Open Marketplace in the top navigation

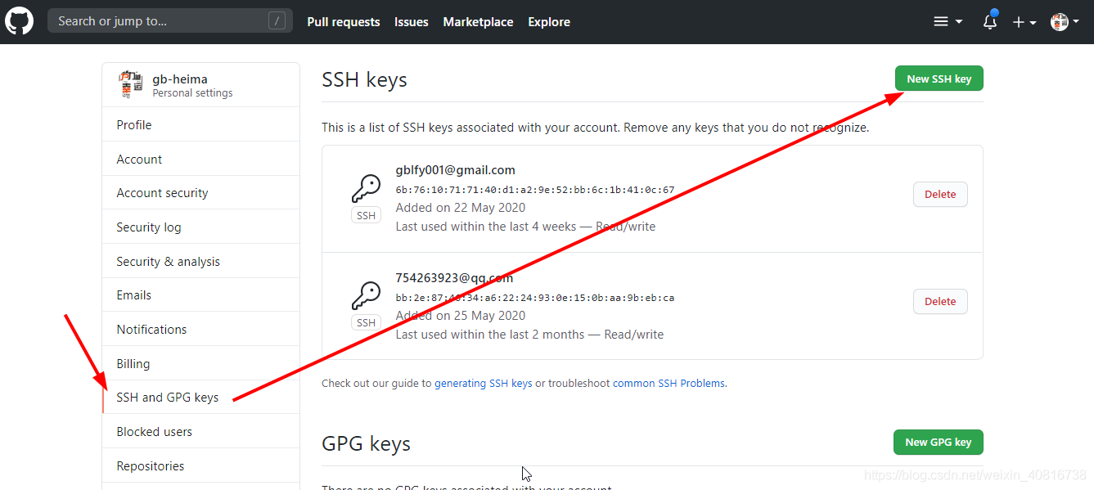[478, 22]
